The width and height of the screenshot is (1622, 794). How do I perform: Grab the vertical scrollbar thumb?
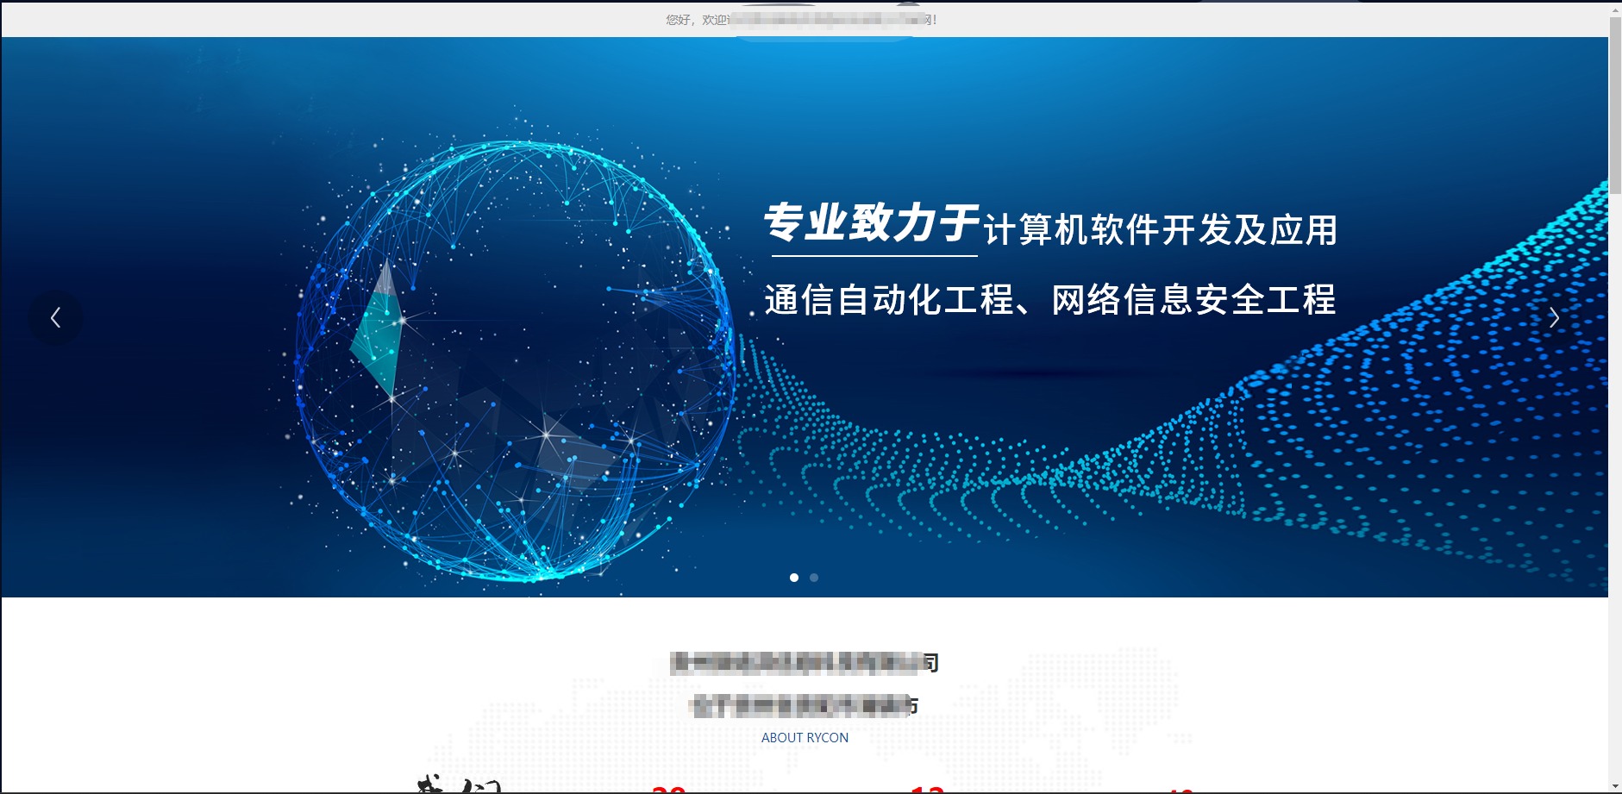pos(1615,103)
